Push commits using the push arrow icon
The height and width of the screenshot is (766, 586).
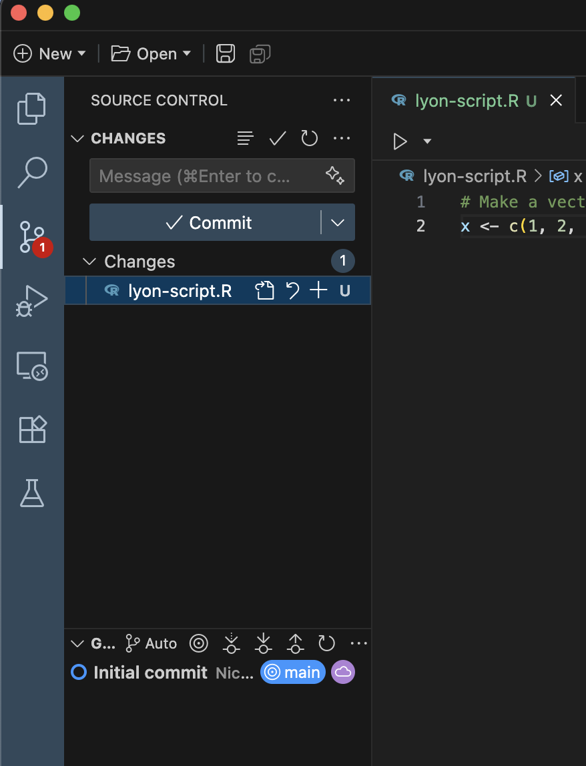(295, 643)
